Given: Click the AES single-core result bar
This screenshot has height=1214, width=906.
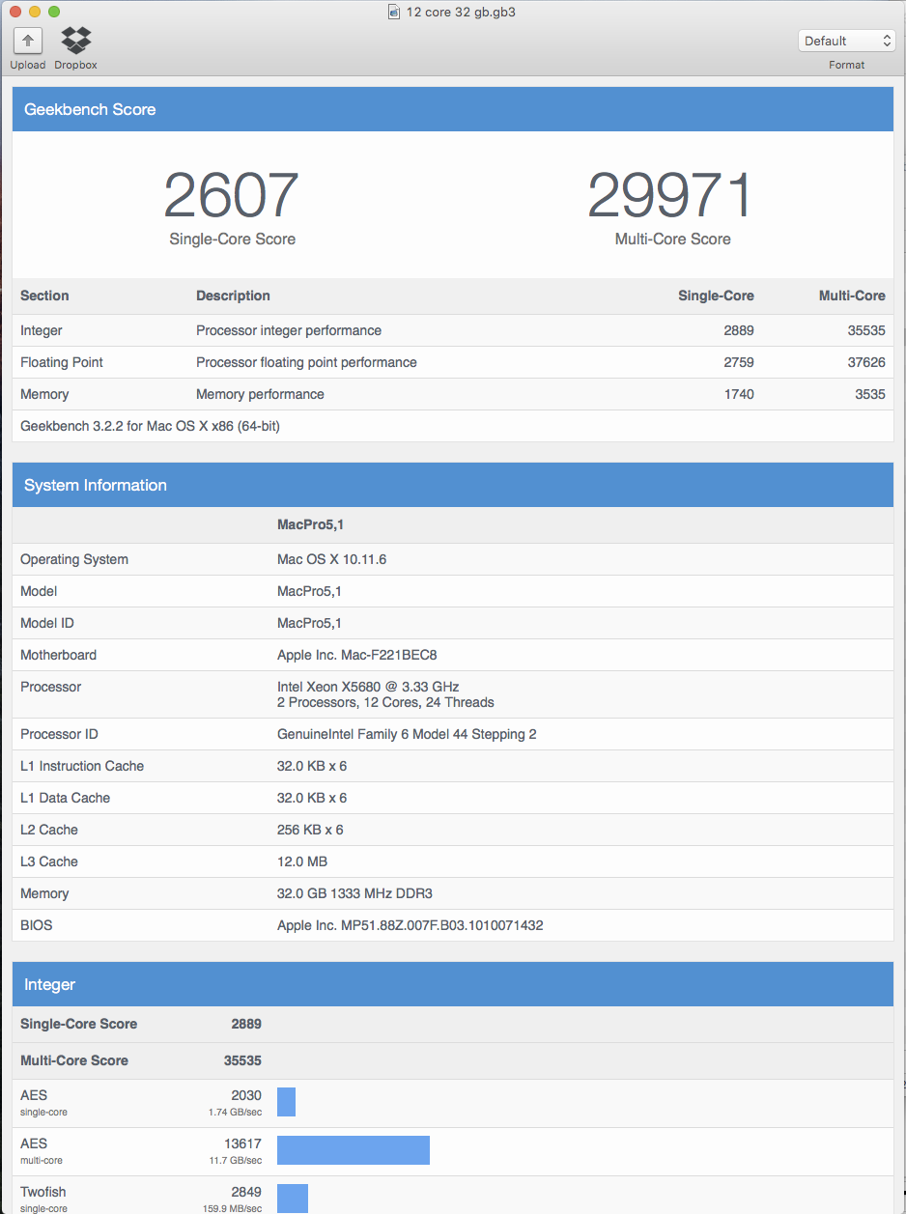Looking at the screenshot, I should (x=286, y=1102).
